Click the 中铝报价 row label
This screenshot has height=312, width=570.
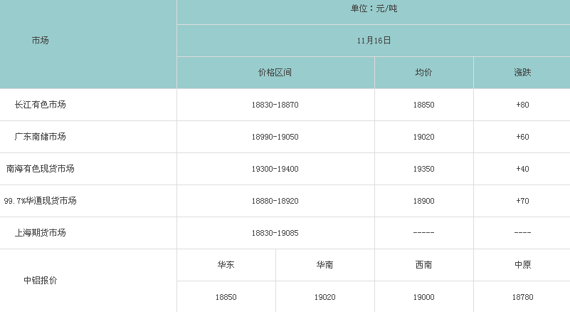(x=41, y=280)
